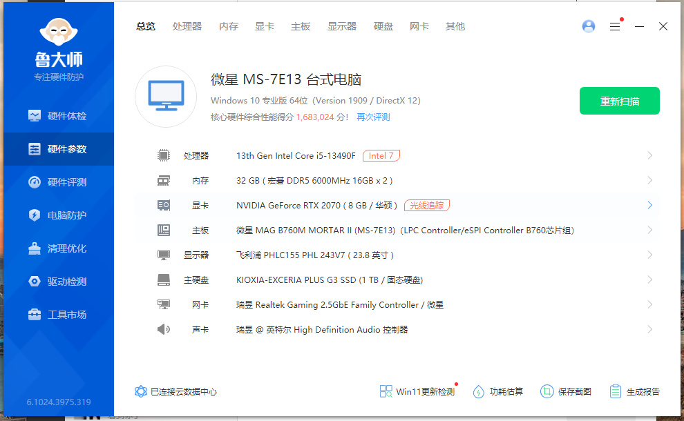Click the 重新扫描 green button

coord(620,101)
